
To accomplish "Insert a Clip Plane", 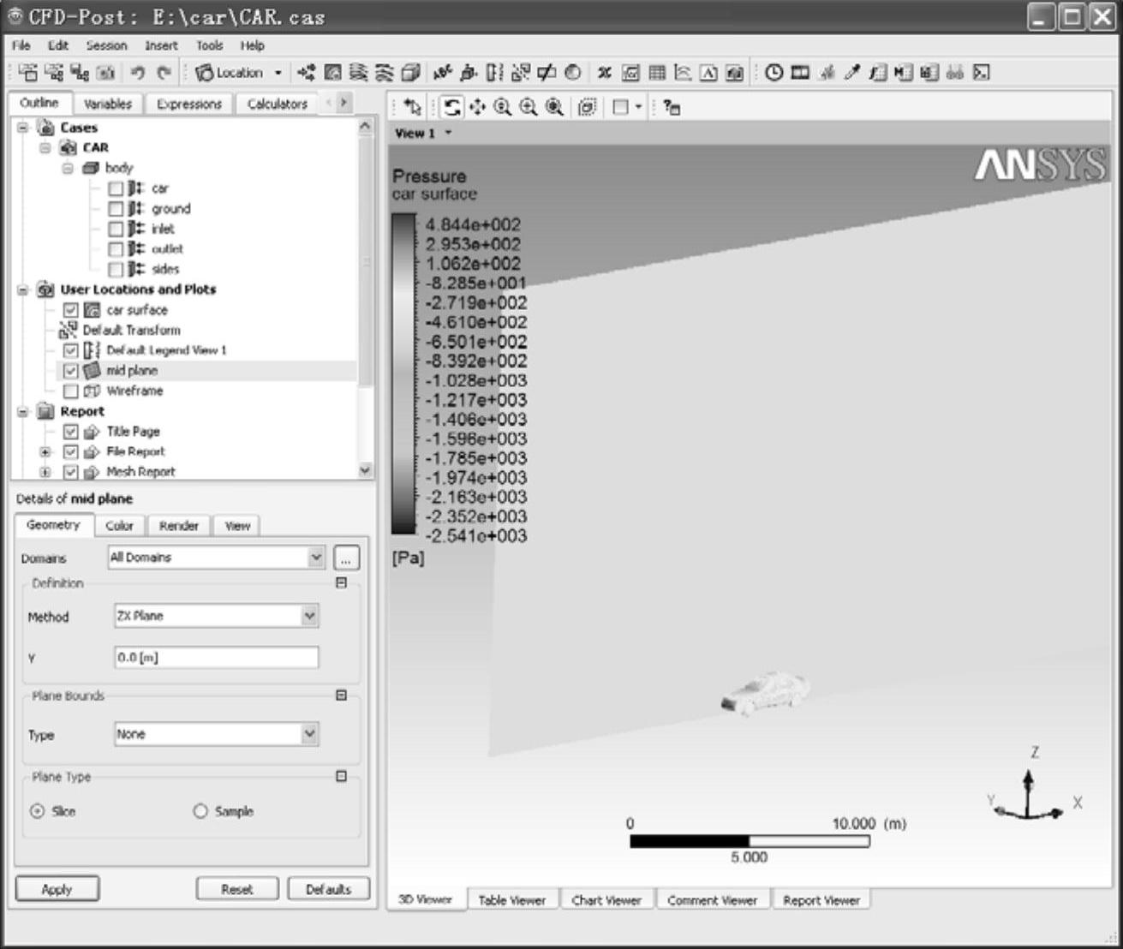I will click(x=547, y=73).
